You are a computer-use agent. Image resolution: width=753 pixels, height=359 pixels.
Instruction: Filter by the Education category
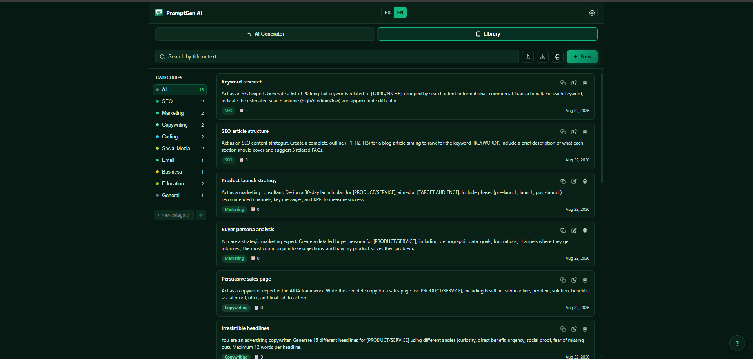click(180, 184)
